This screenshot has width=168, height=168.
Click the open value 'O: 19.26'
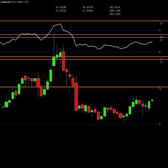61,7
